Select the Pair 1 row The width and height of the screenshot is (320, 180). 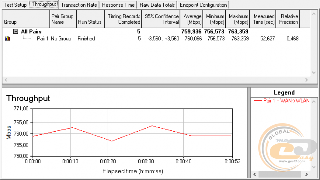(x=156, y=39)
